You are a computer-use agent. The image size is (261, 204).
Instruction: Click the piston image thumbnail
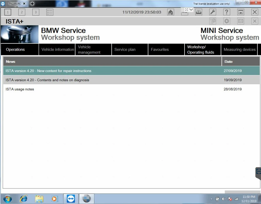[x=20, y=34]
